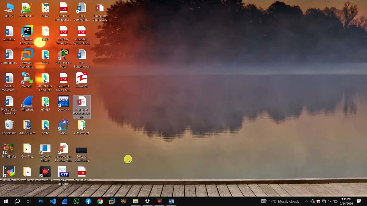Open the C++_Projects folder

point(27,174)
